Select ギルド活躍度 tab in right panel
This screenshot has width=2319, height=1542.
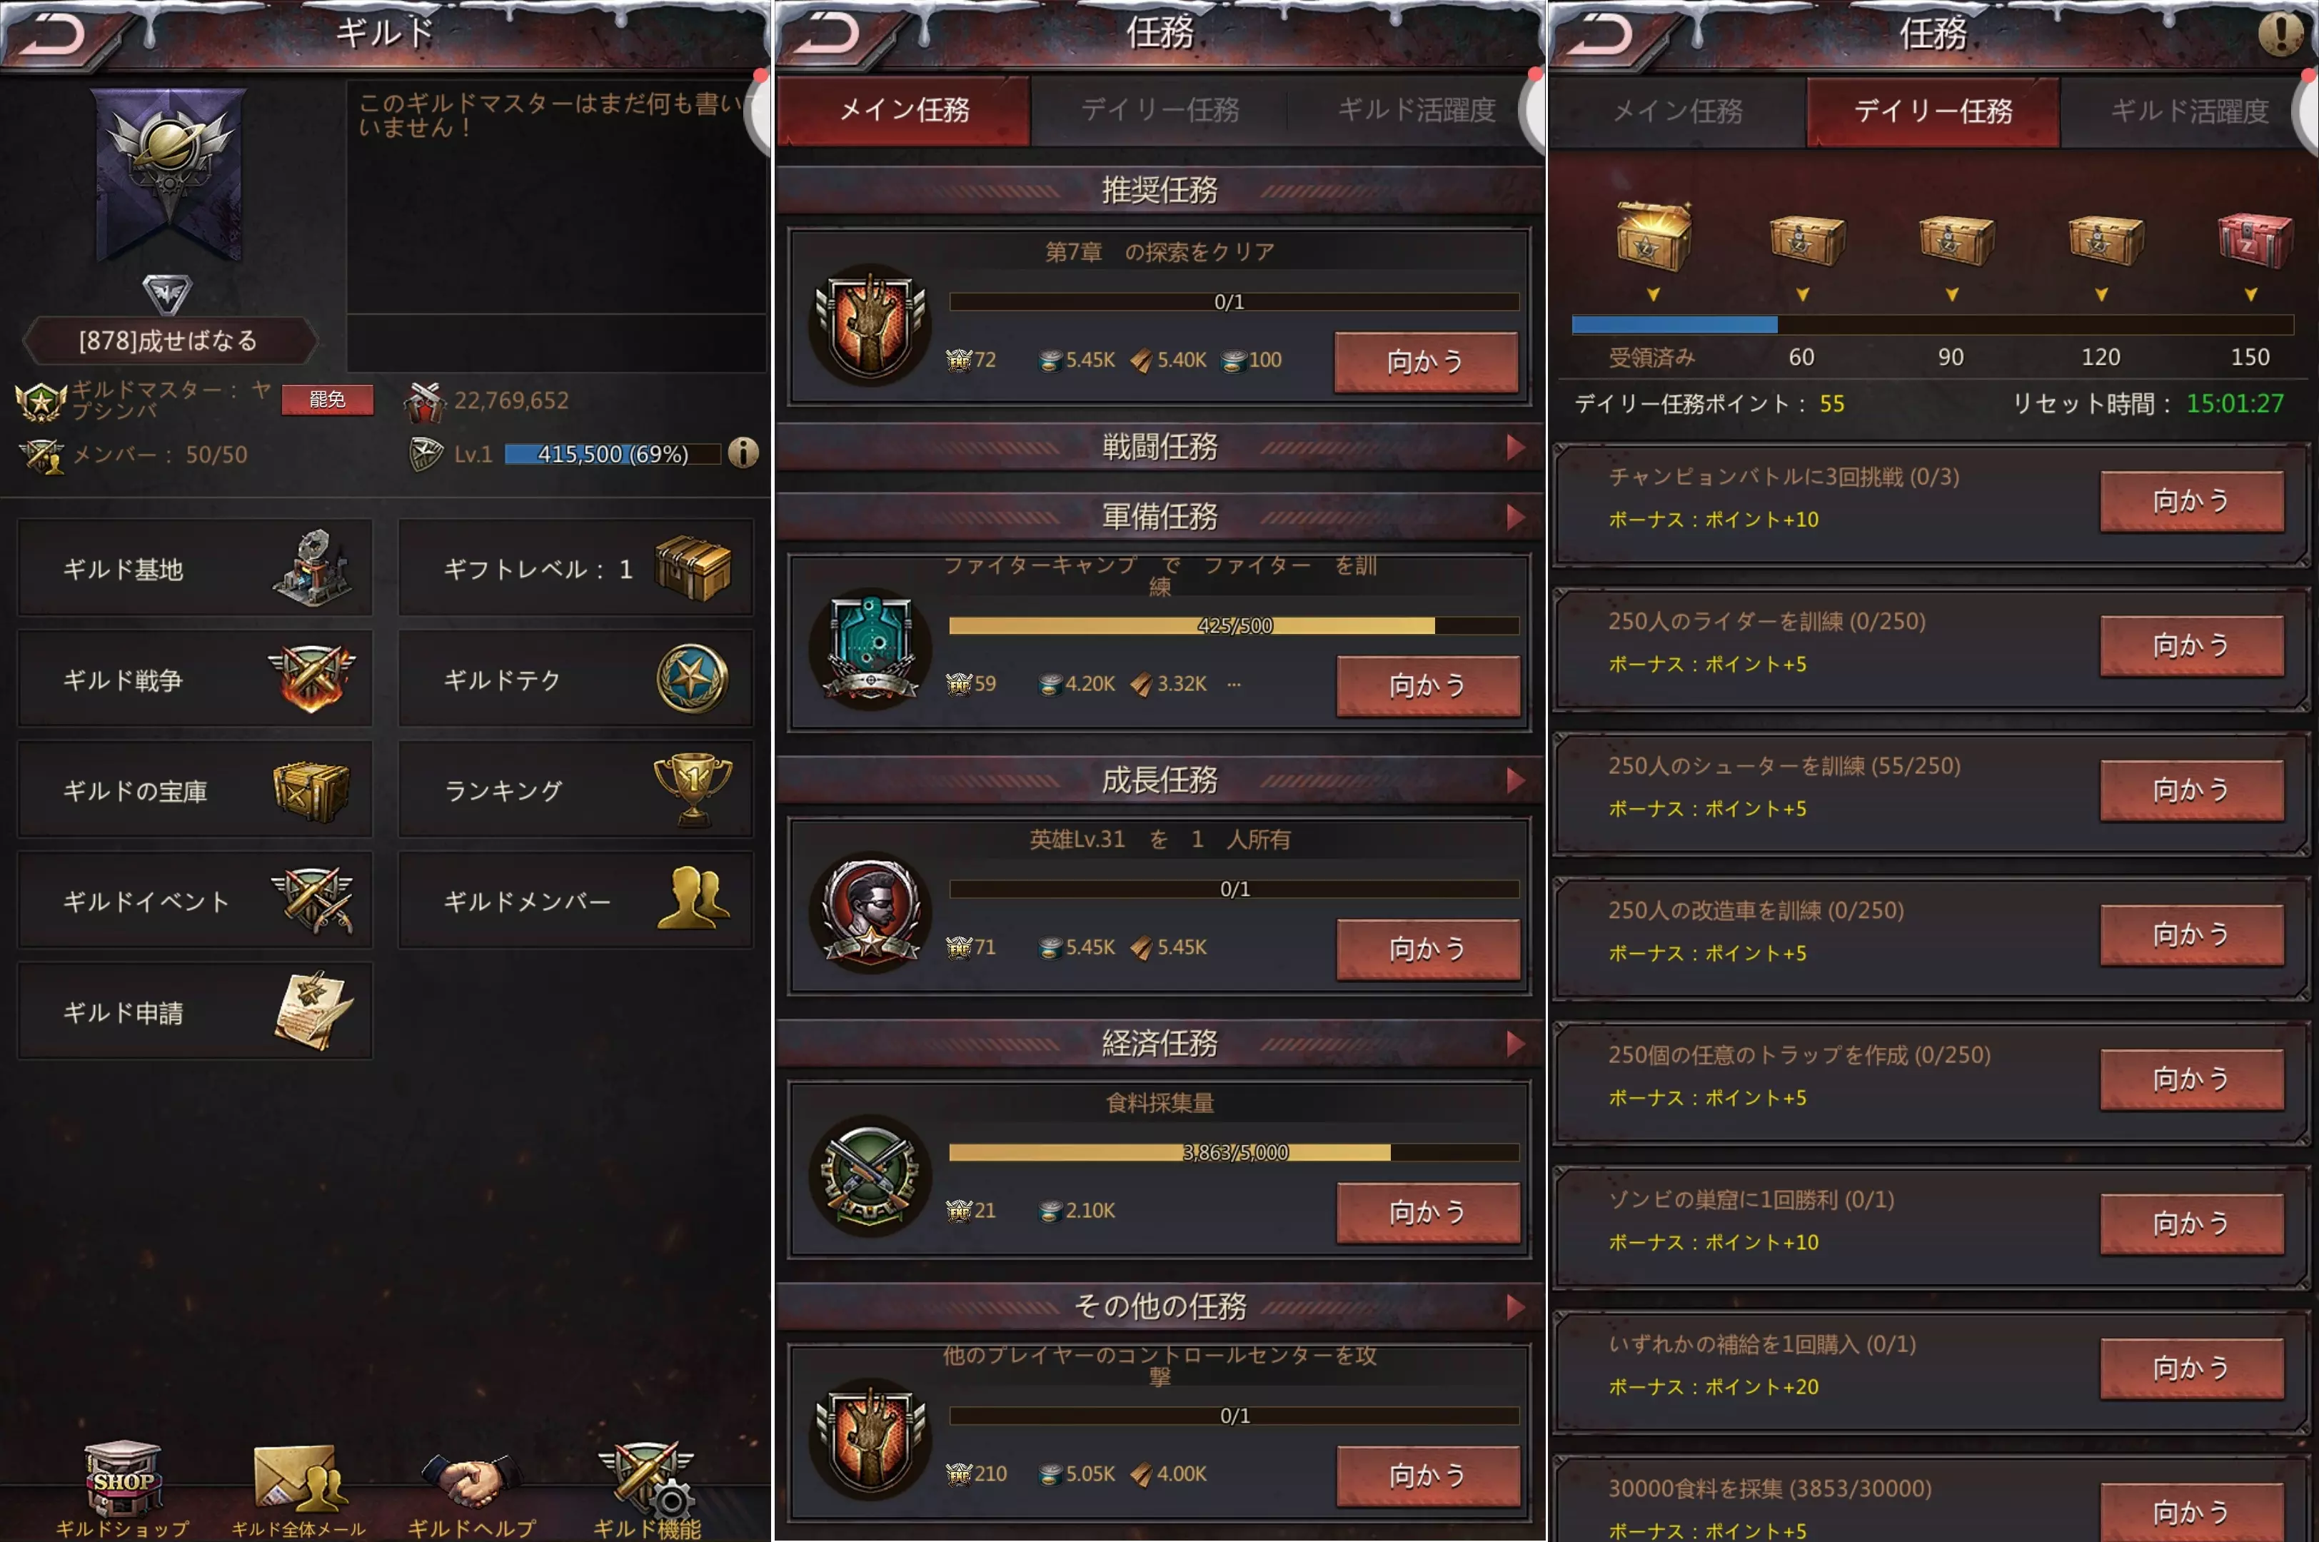2189,111
